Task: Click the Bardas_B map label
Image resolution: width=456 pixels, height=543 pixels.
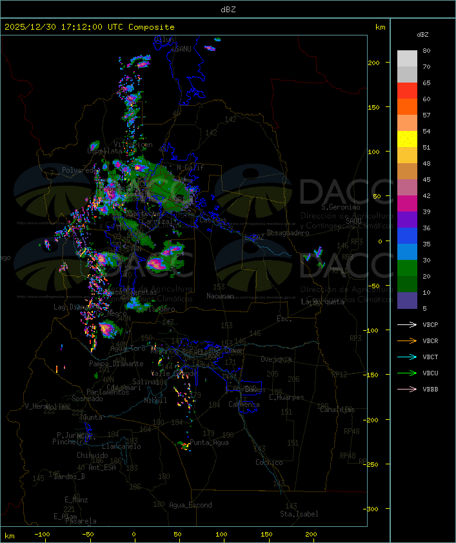Action: click(69, 477)
